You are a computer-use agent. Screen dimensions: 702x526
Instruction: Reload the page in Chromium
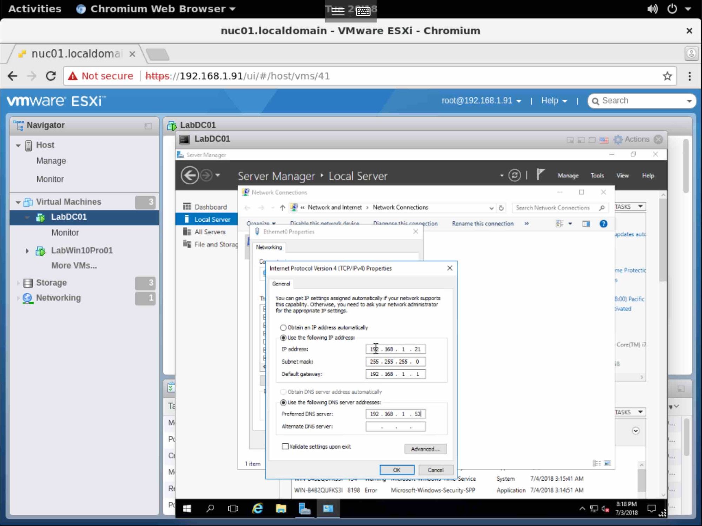51,76
